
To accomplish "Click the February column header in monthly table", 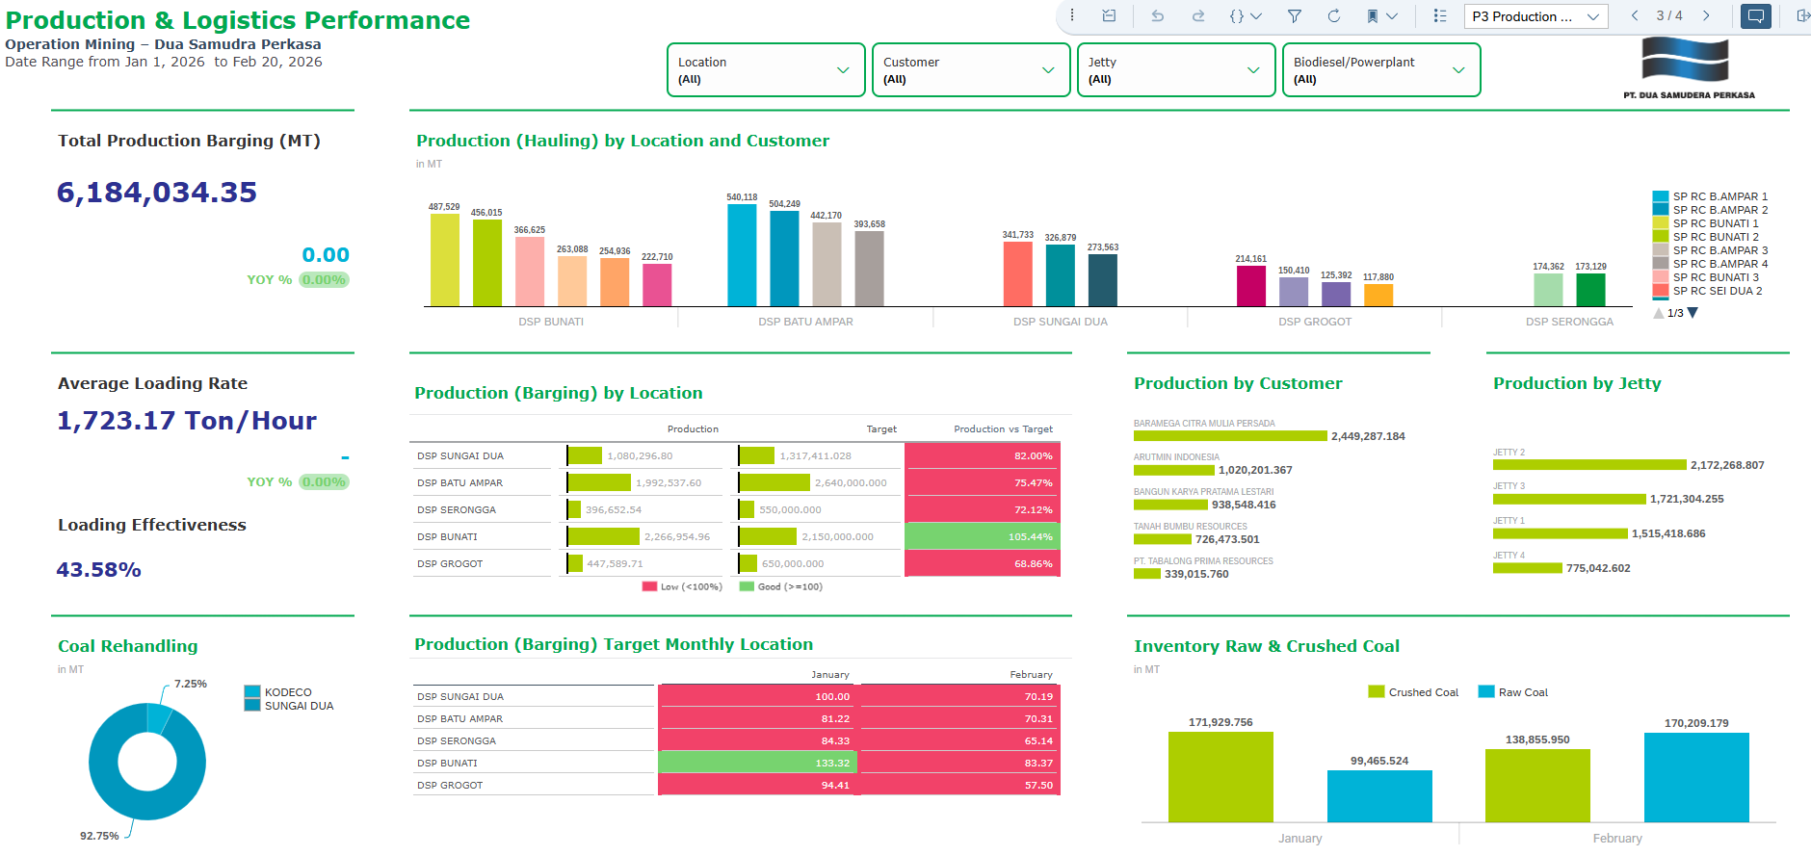I will (x=1031, y=674).
